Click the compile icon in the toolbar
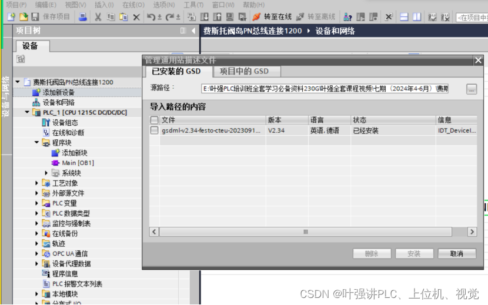Viewport: 488px width, 305px height. (x=192, y=17)
